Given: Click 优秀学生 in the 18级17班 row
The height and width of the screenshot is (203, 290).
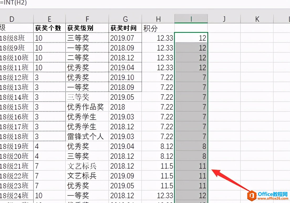Looking at the screenshot, I should click(x=87, y=126).
